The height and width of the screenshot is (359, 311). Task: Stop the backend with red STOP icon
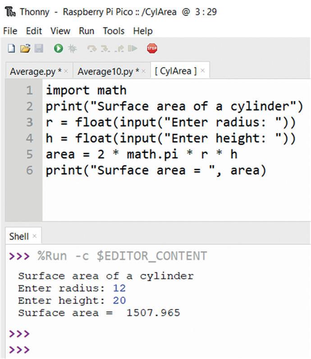tap(152, 48)
